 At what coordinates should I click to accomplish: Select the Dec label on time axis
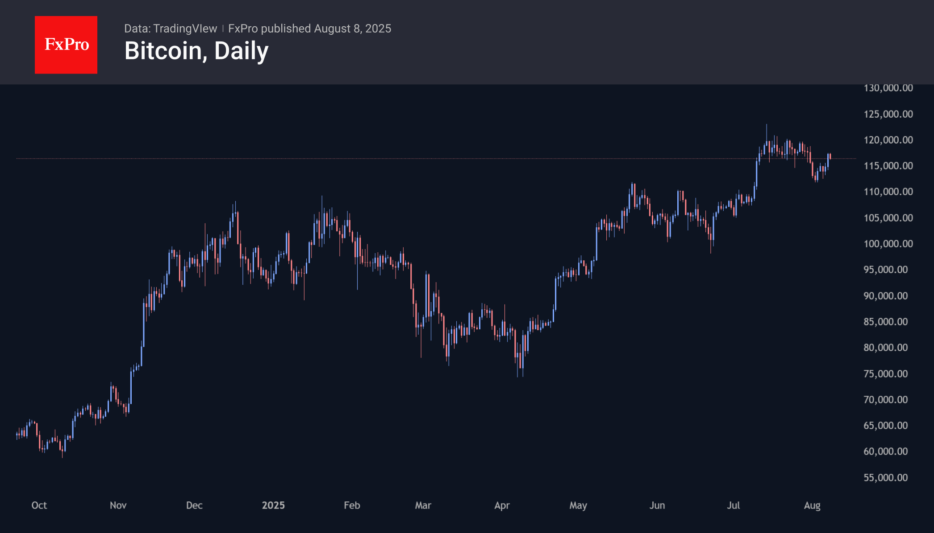[x=194, y=505]
